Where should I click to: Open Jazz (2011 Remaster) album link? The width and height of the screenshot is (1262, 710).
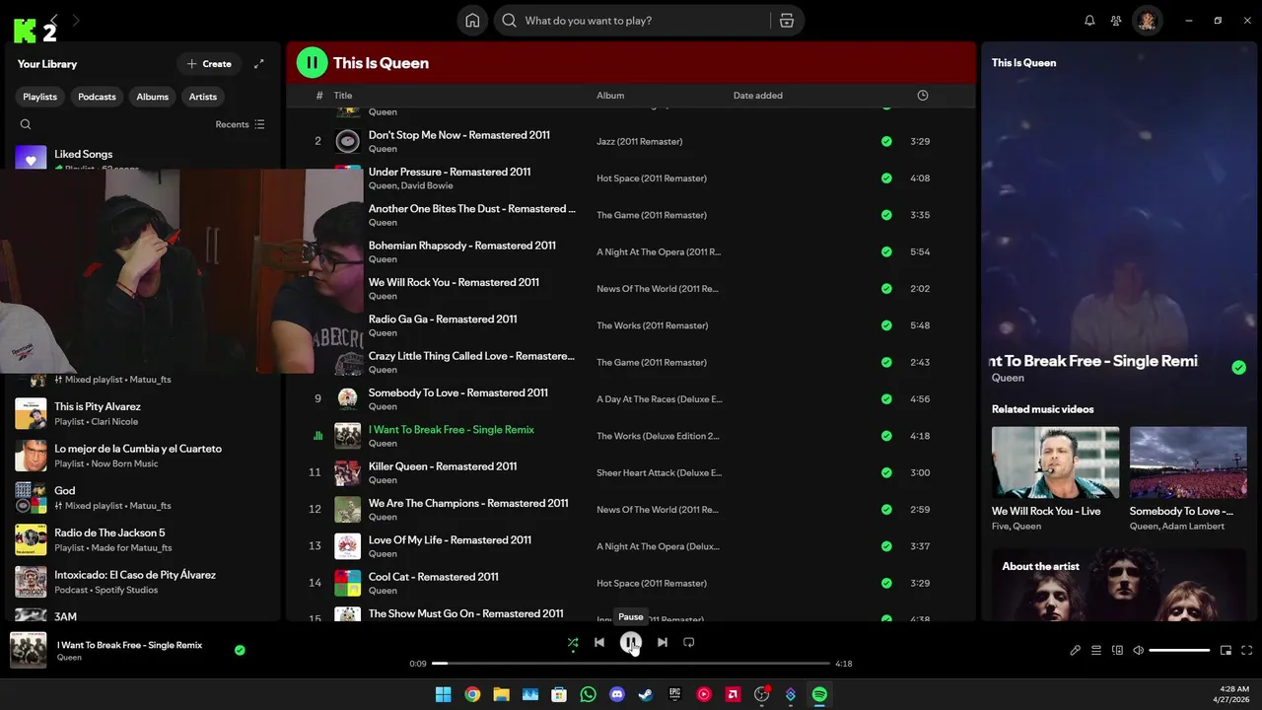[x=639, y=142]
